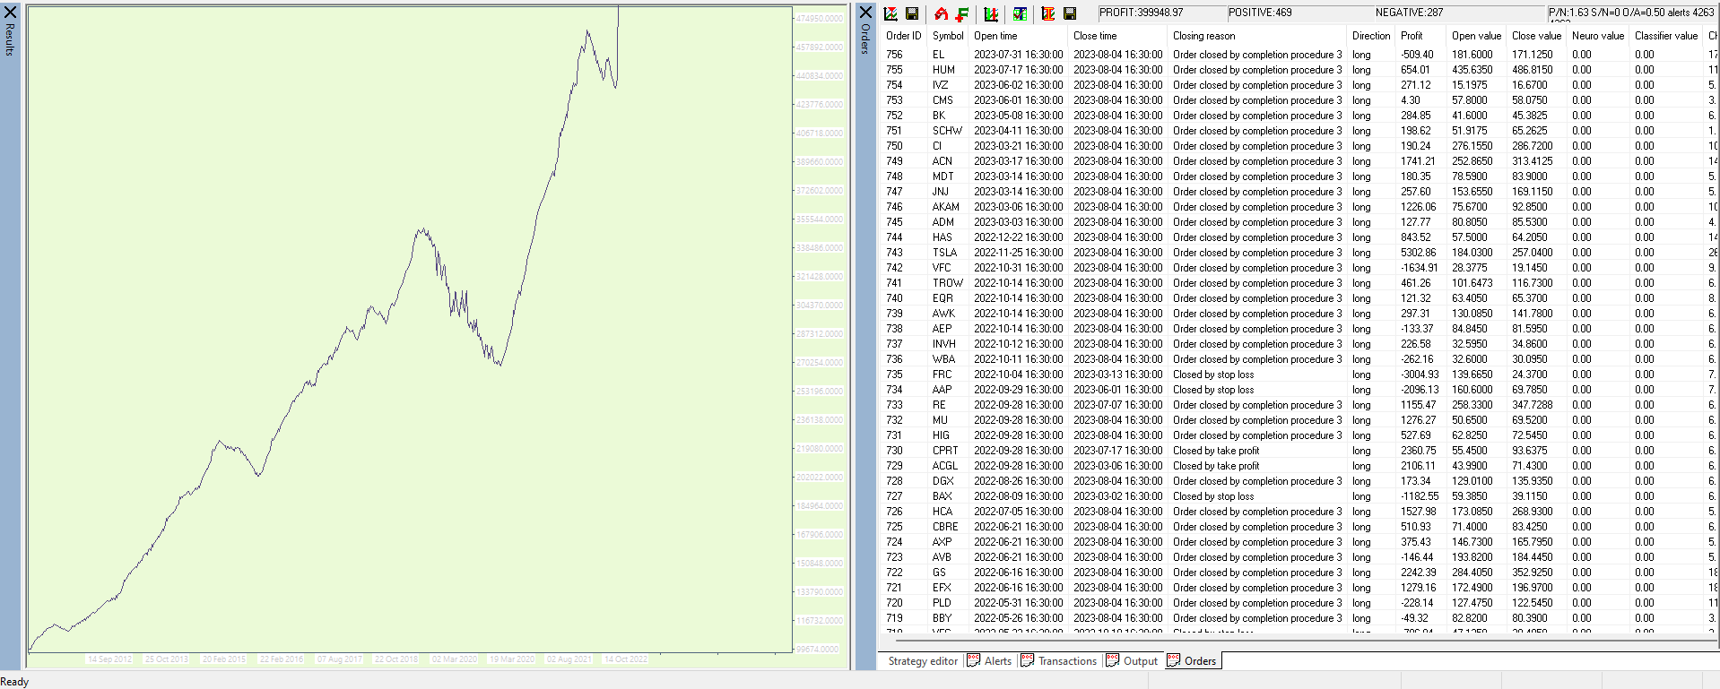Viewport: 1720px width, 689px height.
Task: Click the Symbol column header
Action: click(947, 36)
